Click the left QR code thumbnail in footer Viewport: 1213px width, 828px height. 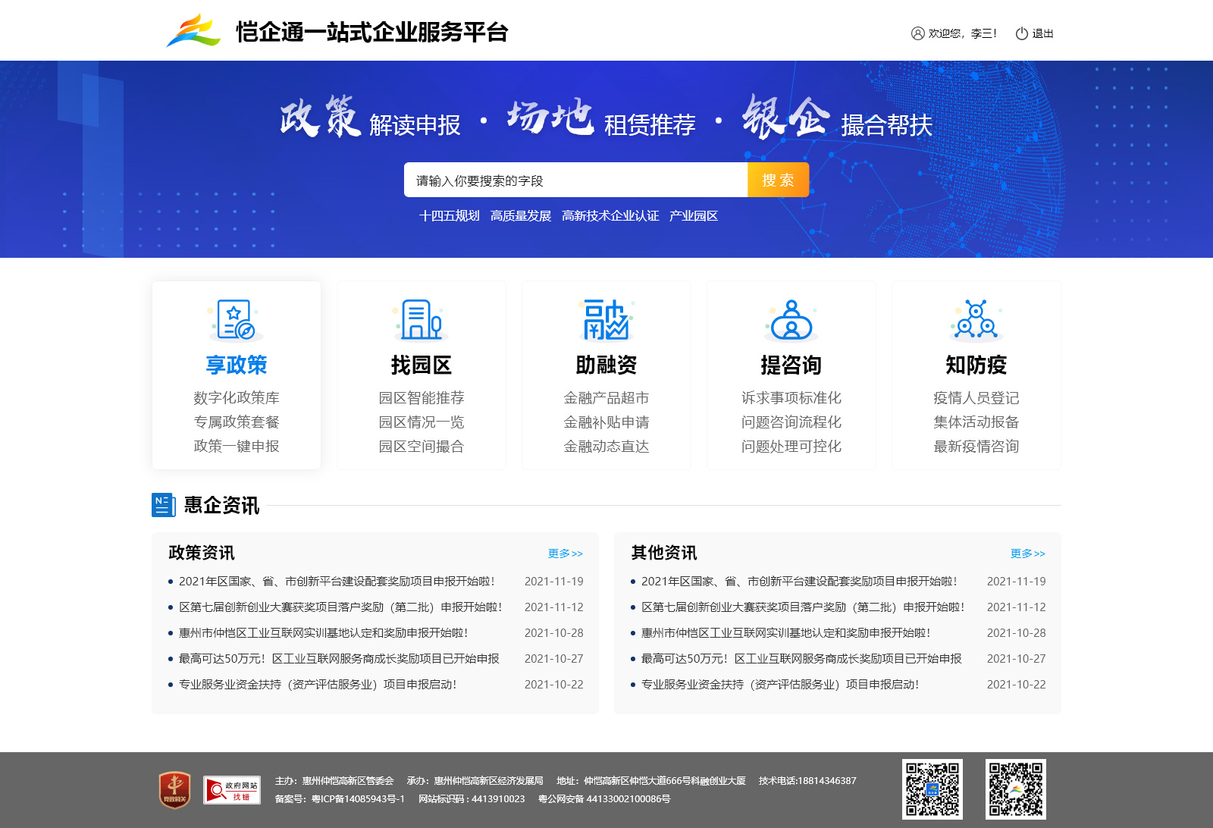point(932,789)
